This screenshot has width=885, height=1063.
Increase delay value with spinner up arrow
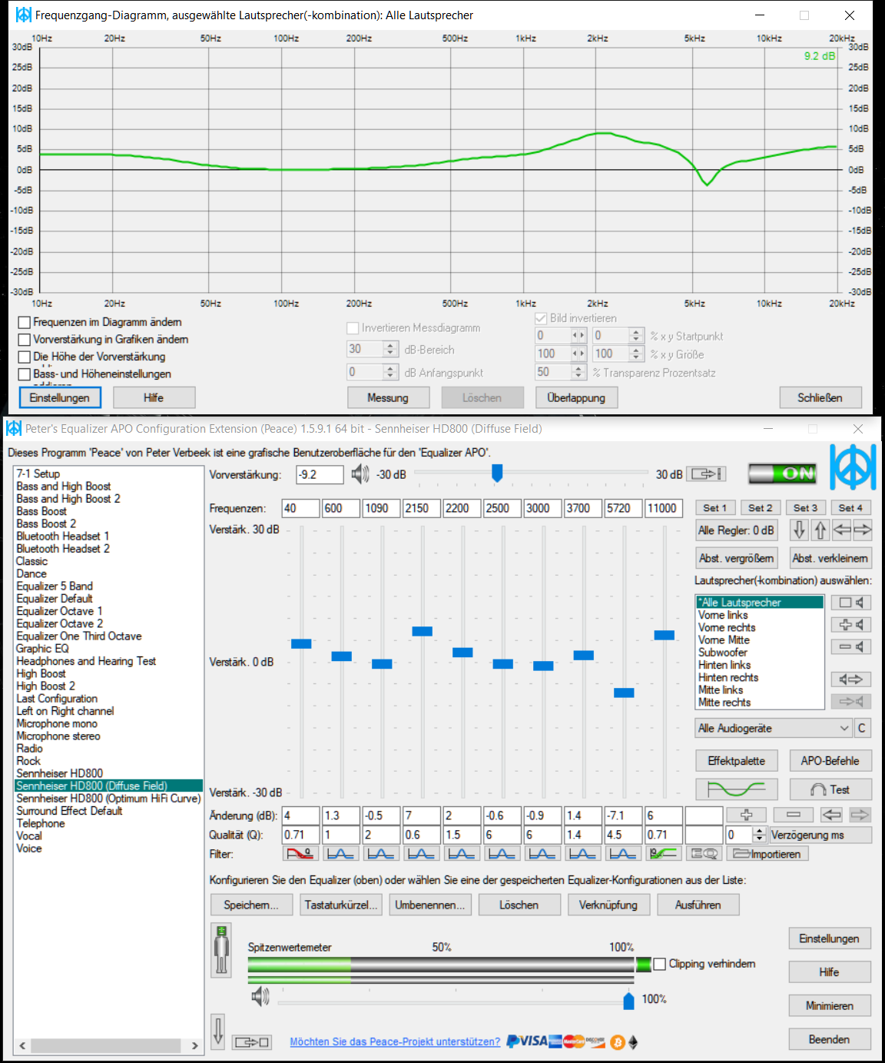tap(760, 831)
